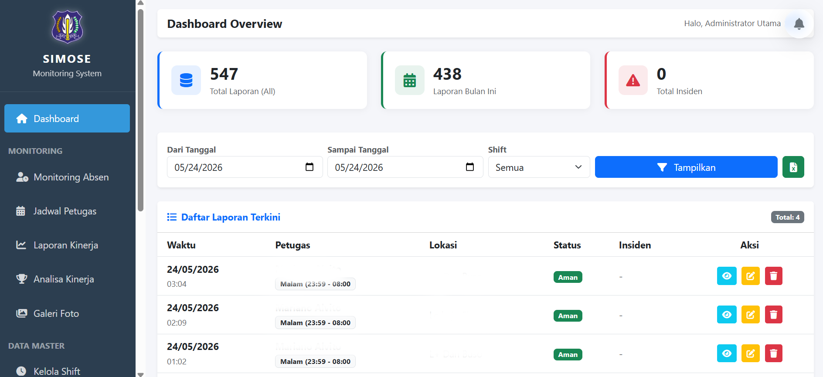Click the Aman status in the 03:04 row
Screen dimensions: 823x377
[568, 277]
